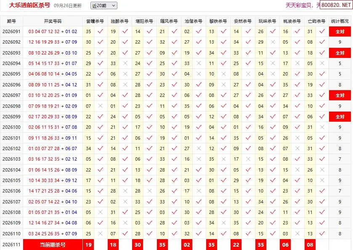
Task: Select the 开奖号码 column header
Action: (53, 21)
